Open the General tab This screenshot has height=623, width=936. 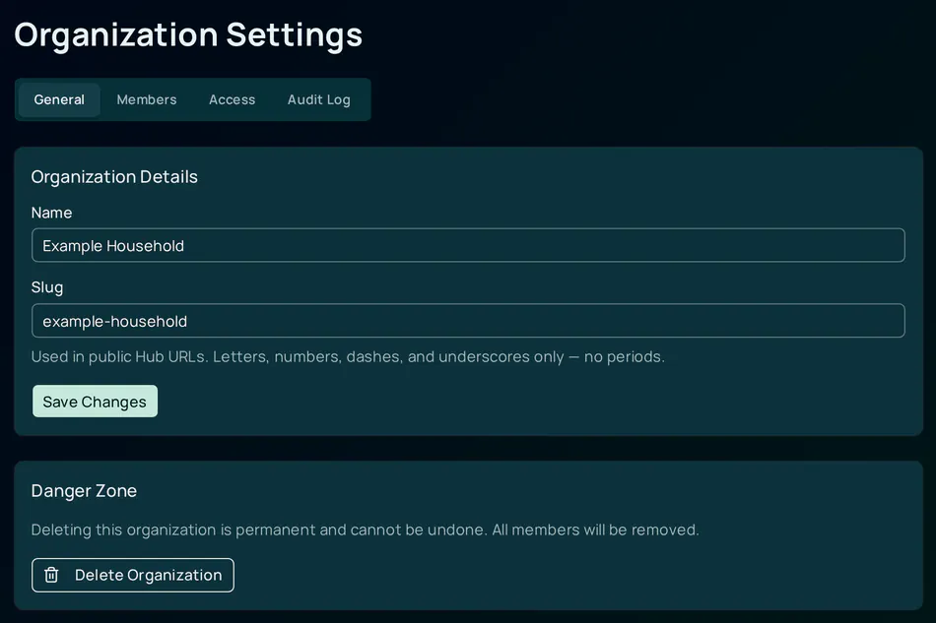click(x=59, y=99)
